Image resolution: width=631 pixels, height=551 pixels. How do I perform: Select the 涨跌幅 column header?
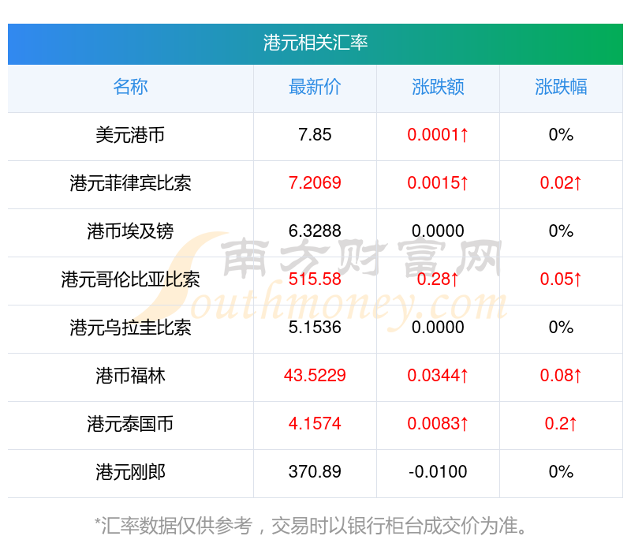(561, 87)
